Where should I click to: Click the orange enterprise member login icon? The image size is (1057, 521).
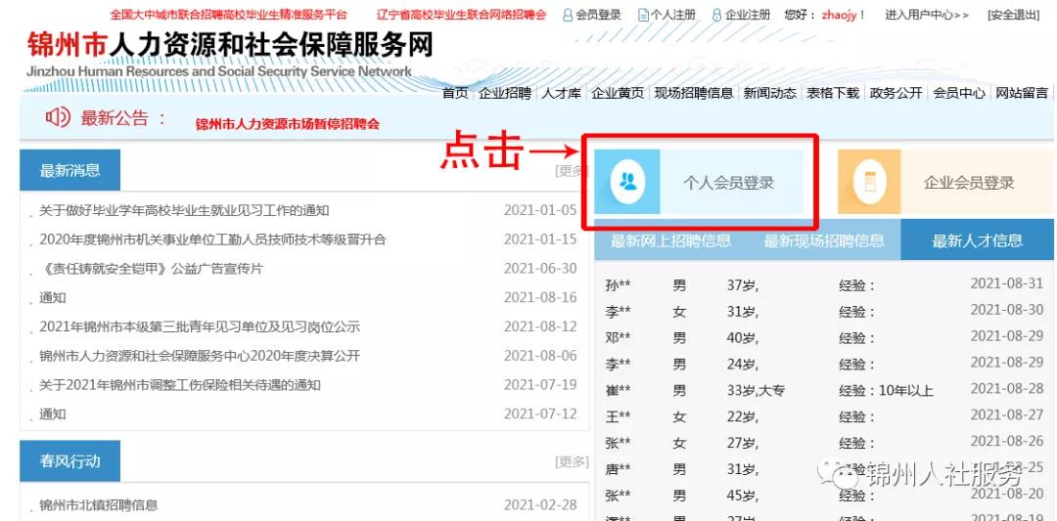coord(869,182)
